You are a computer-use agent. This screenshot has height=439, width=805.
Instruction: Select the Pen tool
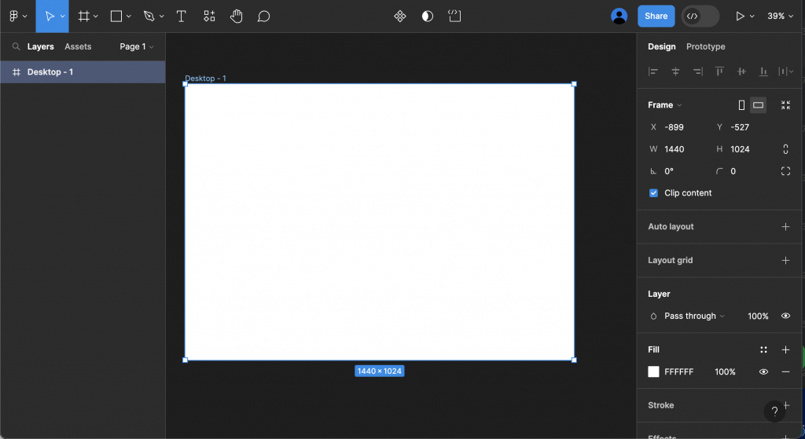click(x=149, y=16)
